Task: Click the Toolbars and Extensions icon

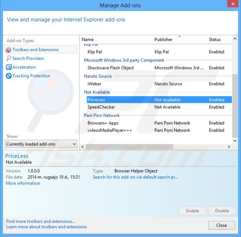Action: tap(8, 50)
